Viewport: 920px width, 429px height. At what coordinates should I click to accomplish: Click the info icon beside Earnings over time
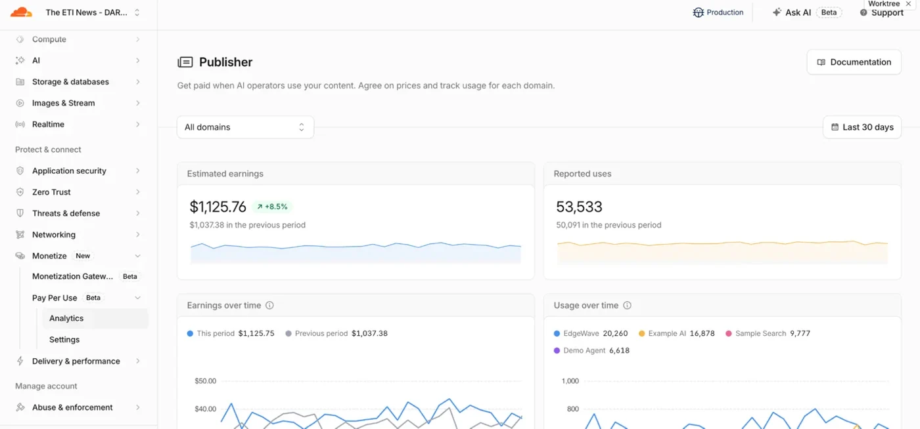(x=269, y=306)
